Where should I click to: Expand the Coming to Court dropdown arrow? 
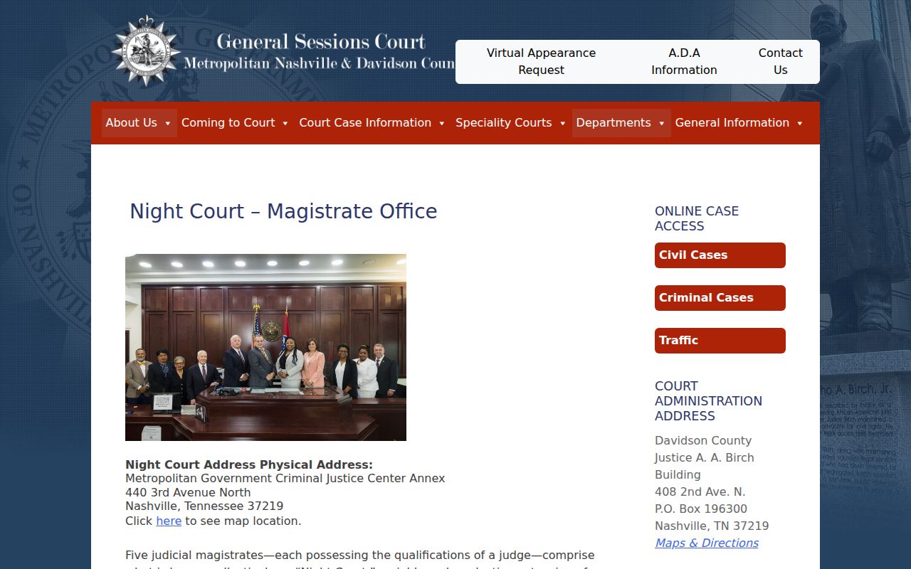pyautogui.click(x=285, y=124)
